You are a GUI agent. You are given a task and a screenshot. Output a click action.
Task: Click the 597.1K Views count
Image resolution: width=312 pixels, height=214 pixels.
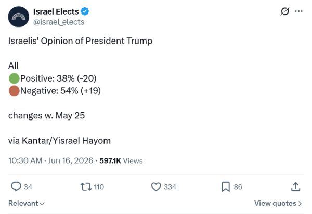(x=121, y=160)
